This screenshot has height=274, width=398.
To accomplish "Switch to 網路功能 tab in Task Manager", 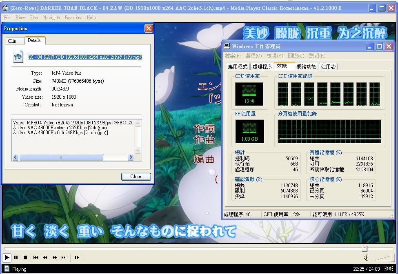I will (306, 66).
